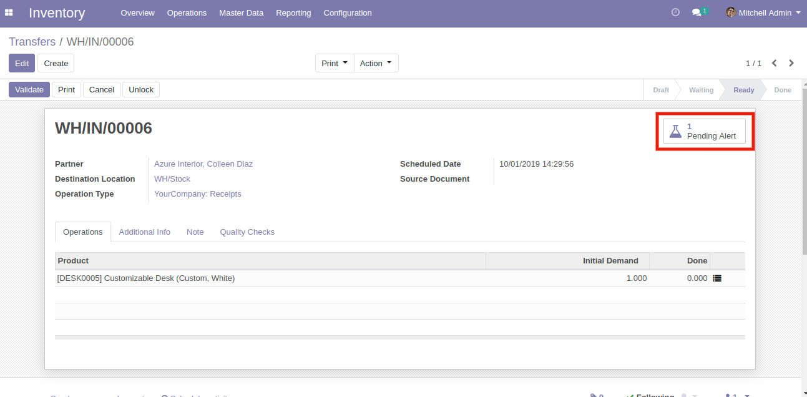Go to next record arrow
The width and height of the screenshot is (807, 397).
point(791,63)
